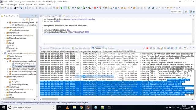The image size is (196, 110).
Task: Open the Project Explorer view menu arrow
Action: [x=36, y=19]
